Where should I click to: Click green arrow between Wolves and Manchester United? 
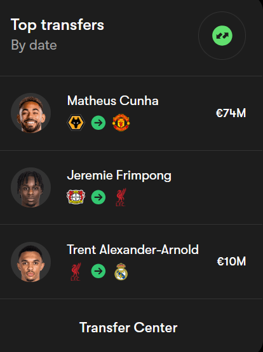[98, 123]
